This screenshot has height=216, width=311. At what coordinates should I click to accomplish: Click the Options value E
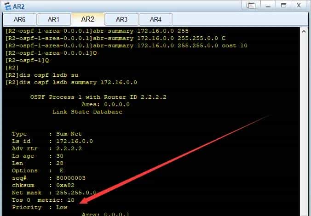62,171
